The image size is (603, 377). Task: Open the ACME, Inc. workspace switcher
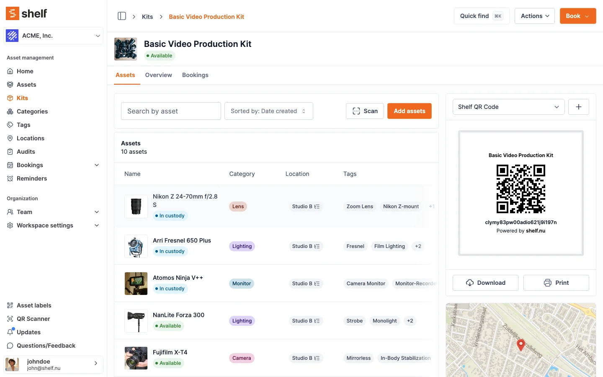[54, 36]
